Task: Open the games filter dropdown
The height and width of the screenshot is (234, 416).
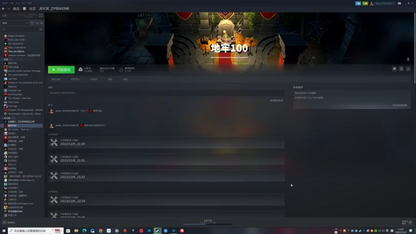Action: (x=15, y=23)
